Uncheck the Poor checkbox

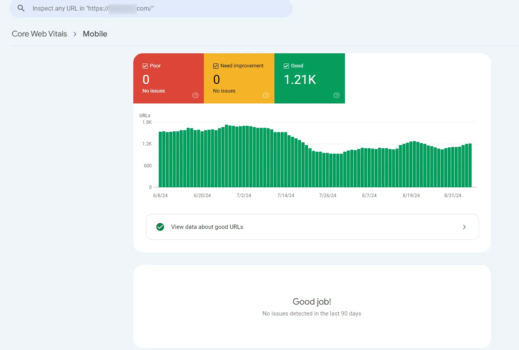(145, 66)
